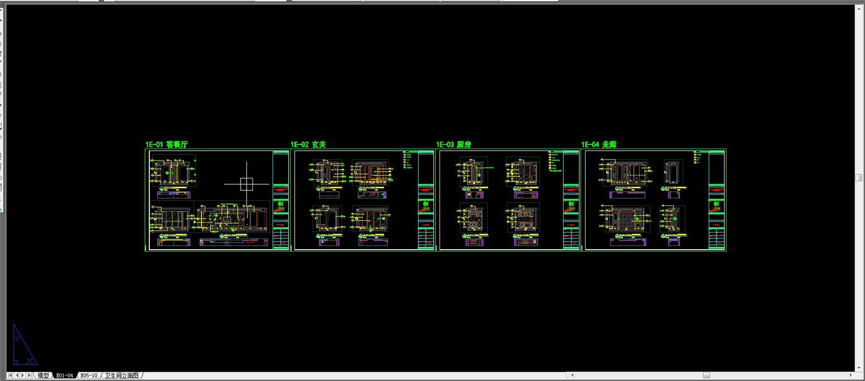Click horizontal scrollbar left arrow
The height and width of the screenshot is (381, 865).
(x=573, y=375)
